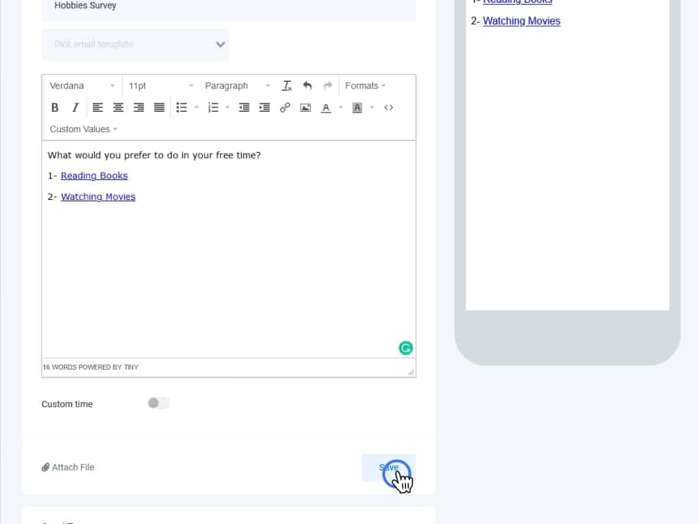Toggle bold formatting in editor toolbar
699x524 pixels.
click(x=55, y=107)
